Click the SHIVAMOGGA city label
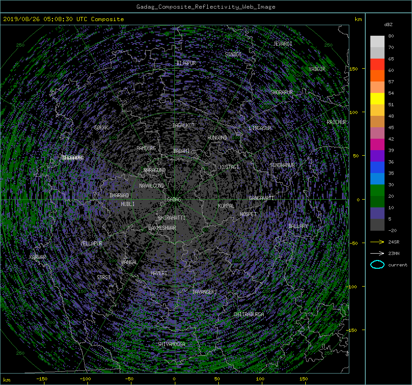 [x=171, y=344]
